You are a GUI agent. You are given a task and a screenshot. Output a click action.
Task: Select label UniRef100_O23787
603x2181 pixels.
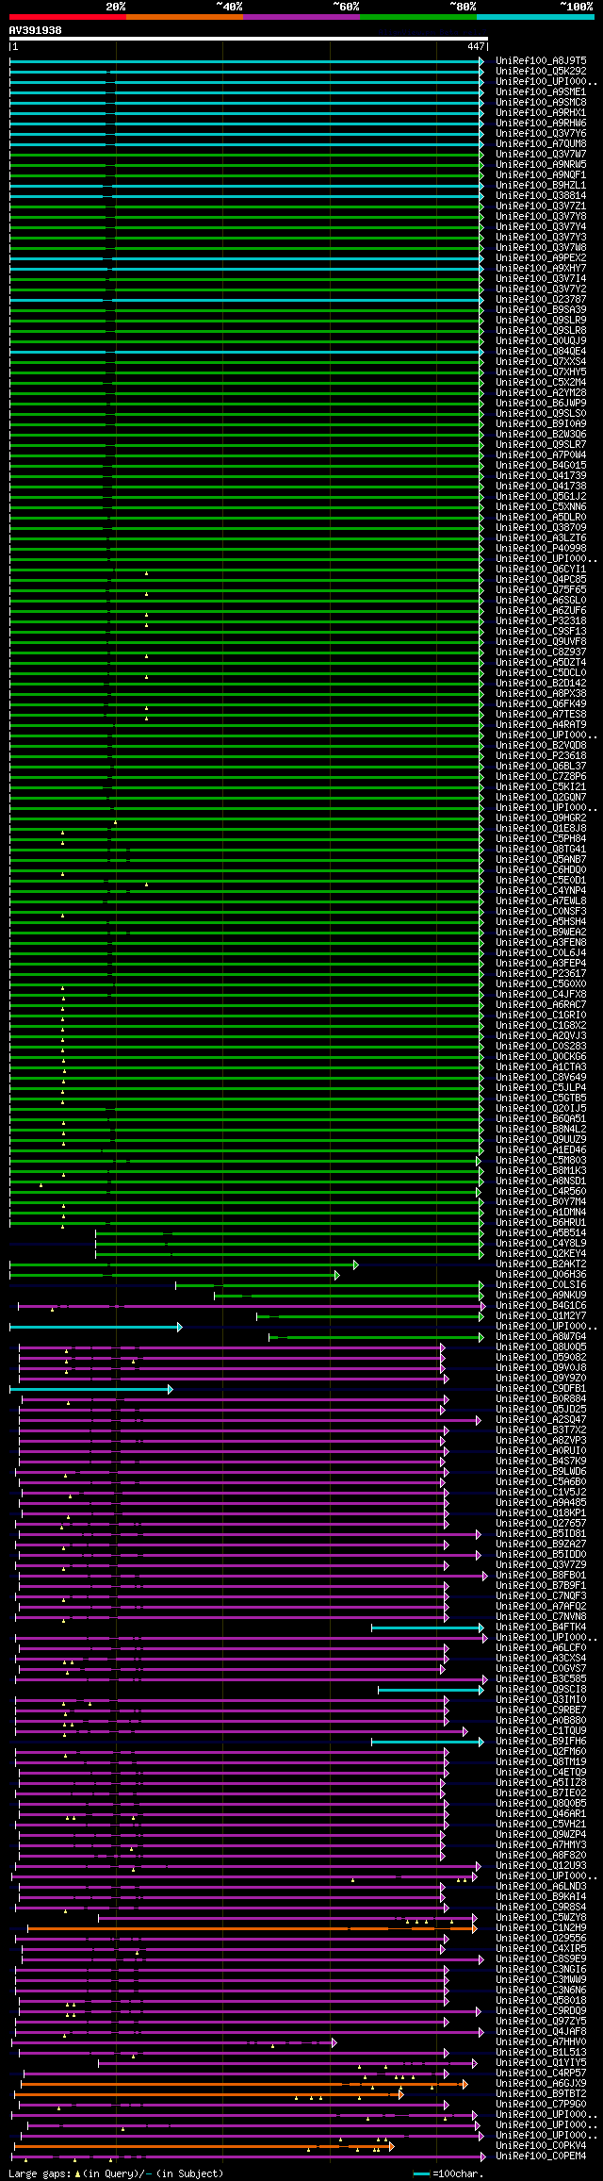[x=541, y=299]
